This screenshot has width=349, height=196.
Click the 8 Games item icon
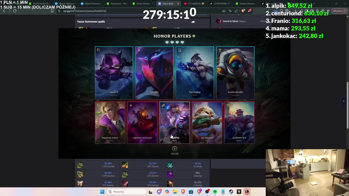170,165
